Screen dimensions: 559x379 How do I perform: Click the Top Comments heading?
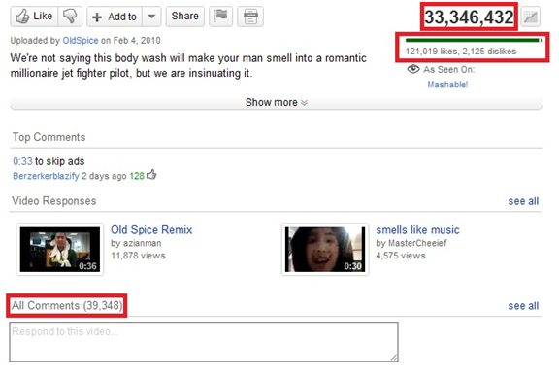coord(49,137)
